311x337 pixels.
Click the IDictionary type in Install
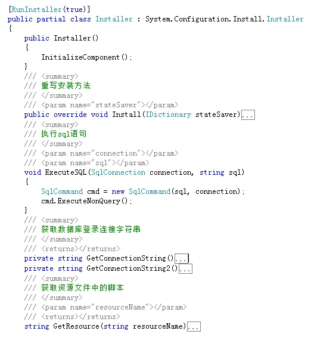(x=168, y=115)
